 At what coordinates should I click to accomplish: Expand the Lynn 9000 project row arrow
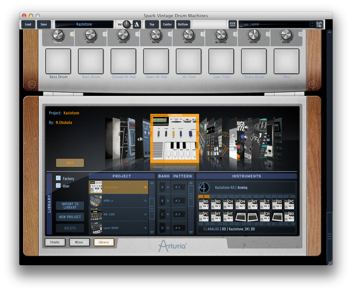(x=146, y=228)
